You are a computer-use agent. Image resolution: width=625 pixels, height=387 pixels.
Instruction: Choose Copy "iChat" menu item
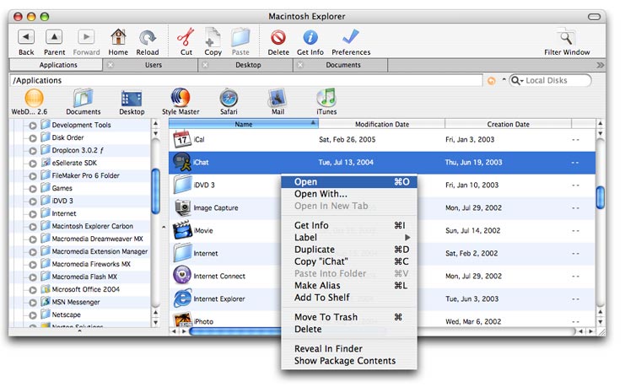[349, 261]
